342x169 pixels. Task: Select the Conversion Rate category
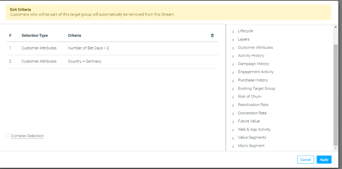[x=252, y=113]
